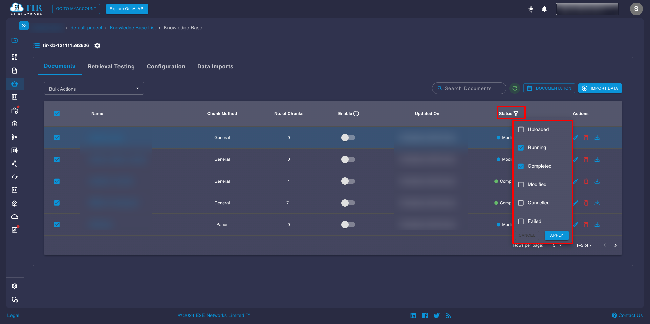Click the APPLY filter button
This screenshot has width=650, height=324.
click(557, 235)
